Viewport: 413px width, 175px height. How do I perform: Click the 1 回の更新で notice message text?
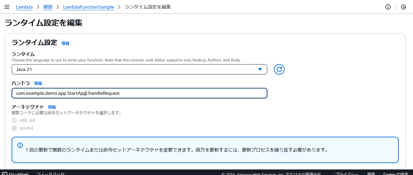(x=177, y=150)
